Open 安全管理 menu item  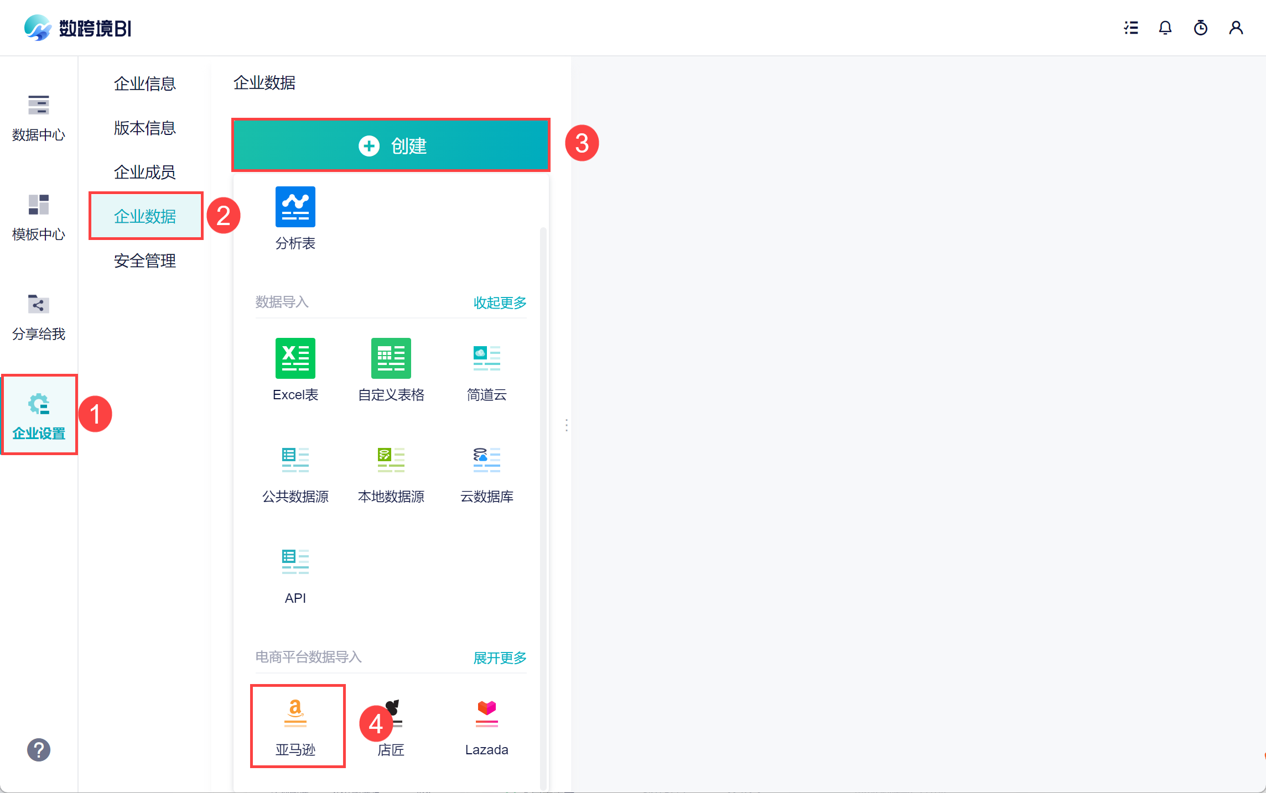click(x=144, y=260)
